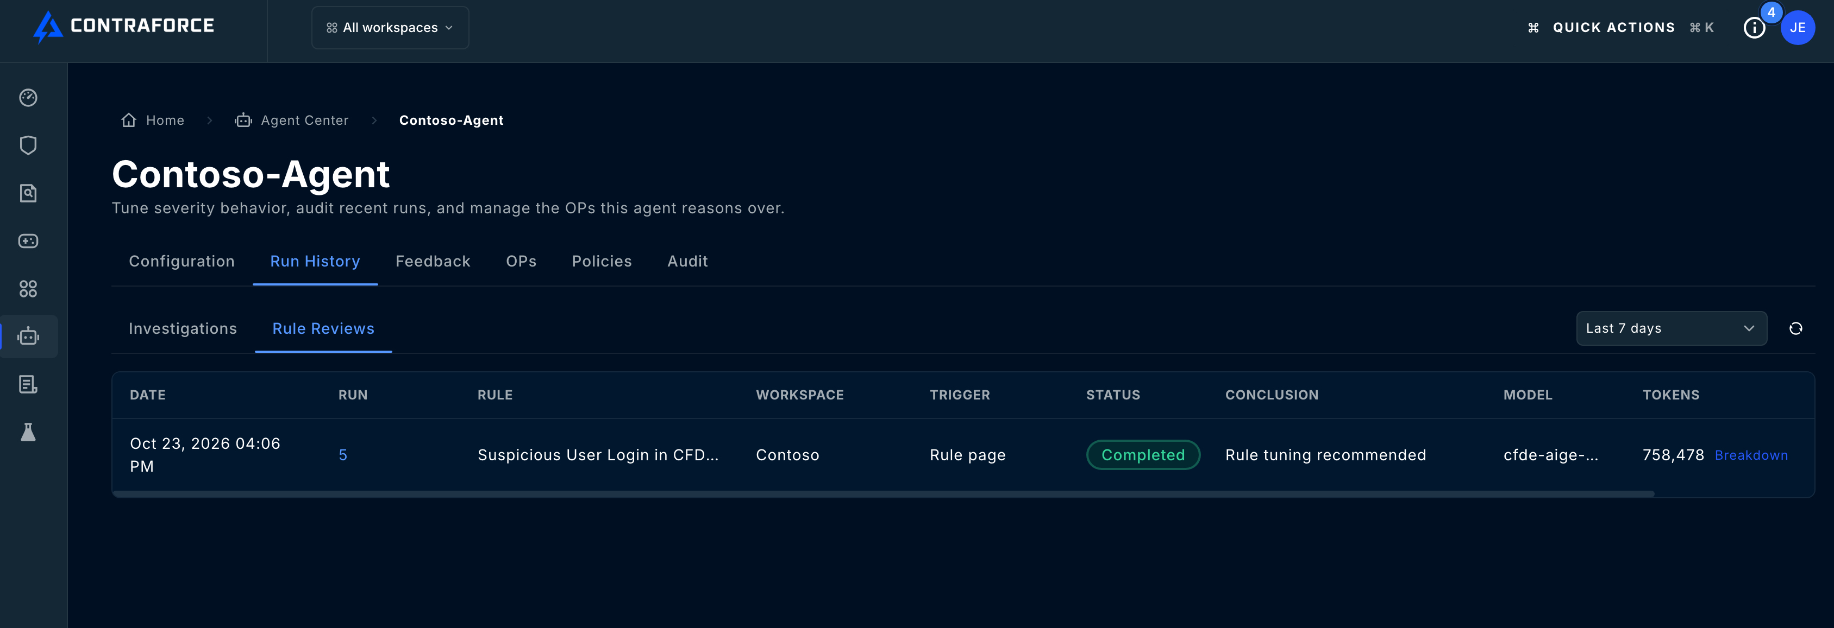Open the info notifications icon

click(x=1754, y=28)
